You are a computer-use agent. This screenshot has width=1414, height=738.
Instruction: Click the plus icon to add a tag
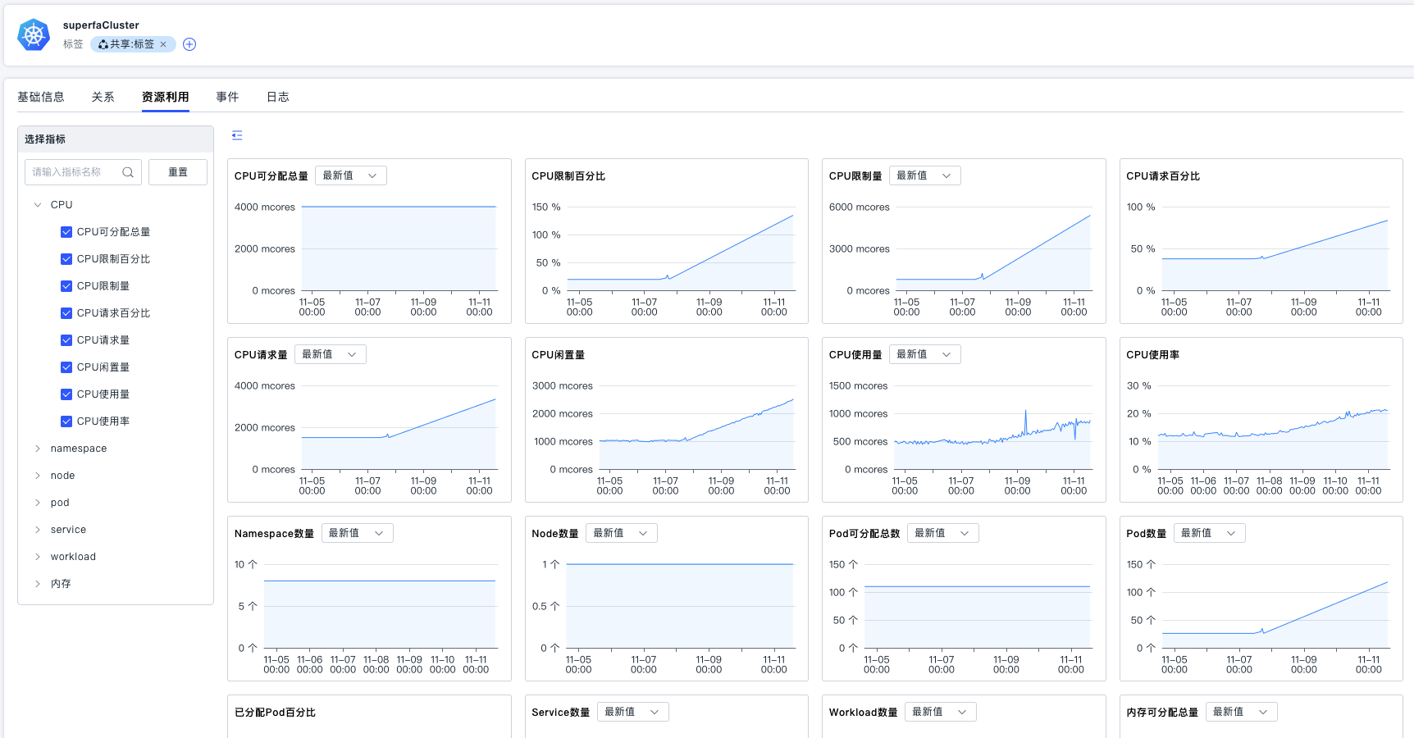(189, 44)
